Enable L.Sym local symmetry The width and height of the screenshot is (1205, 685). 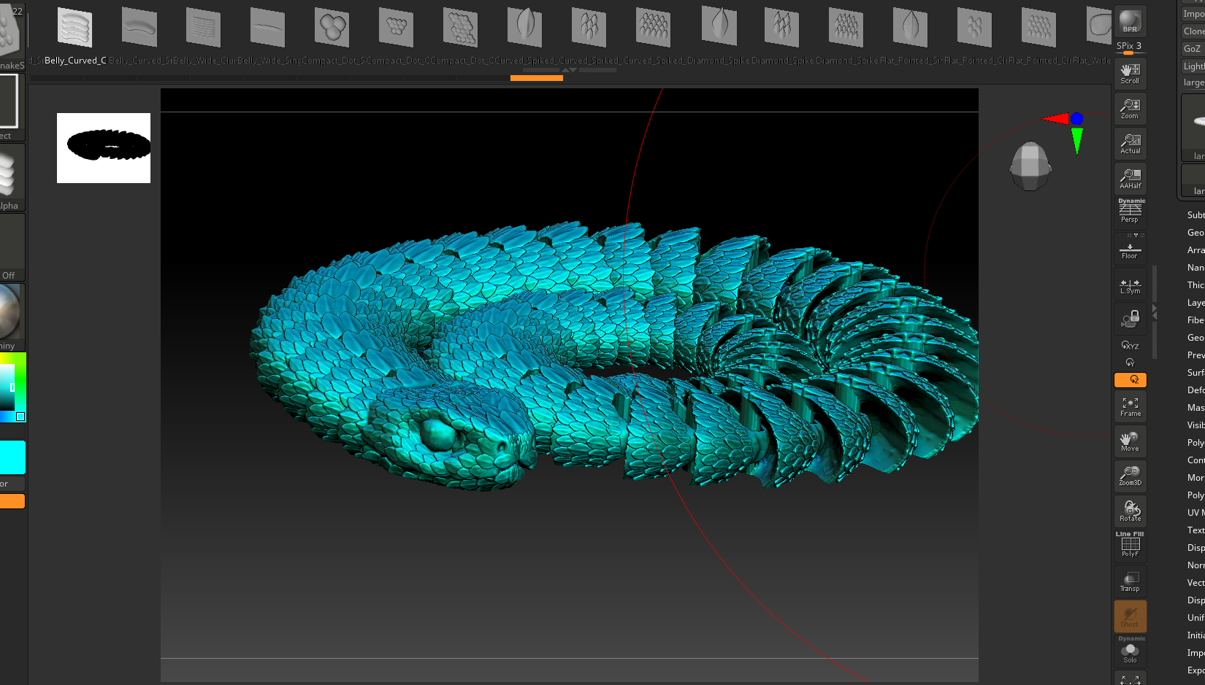(x=1130, y=286)
